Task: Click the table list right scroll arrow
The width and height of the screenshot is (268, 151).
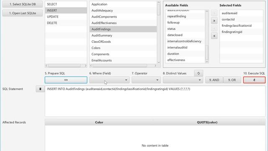Action: point(155,65)
